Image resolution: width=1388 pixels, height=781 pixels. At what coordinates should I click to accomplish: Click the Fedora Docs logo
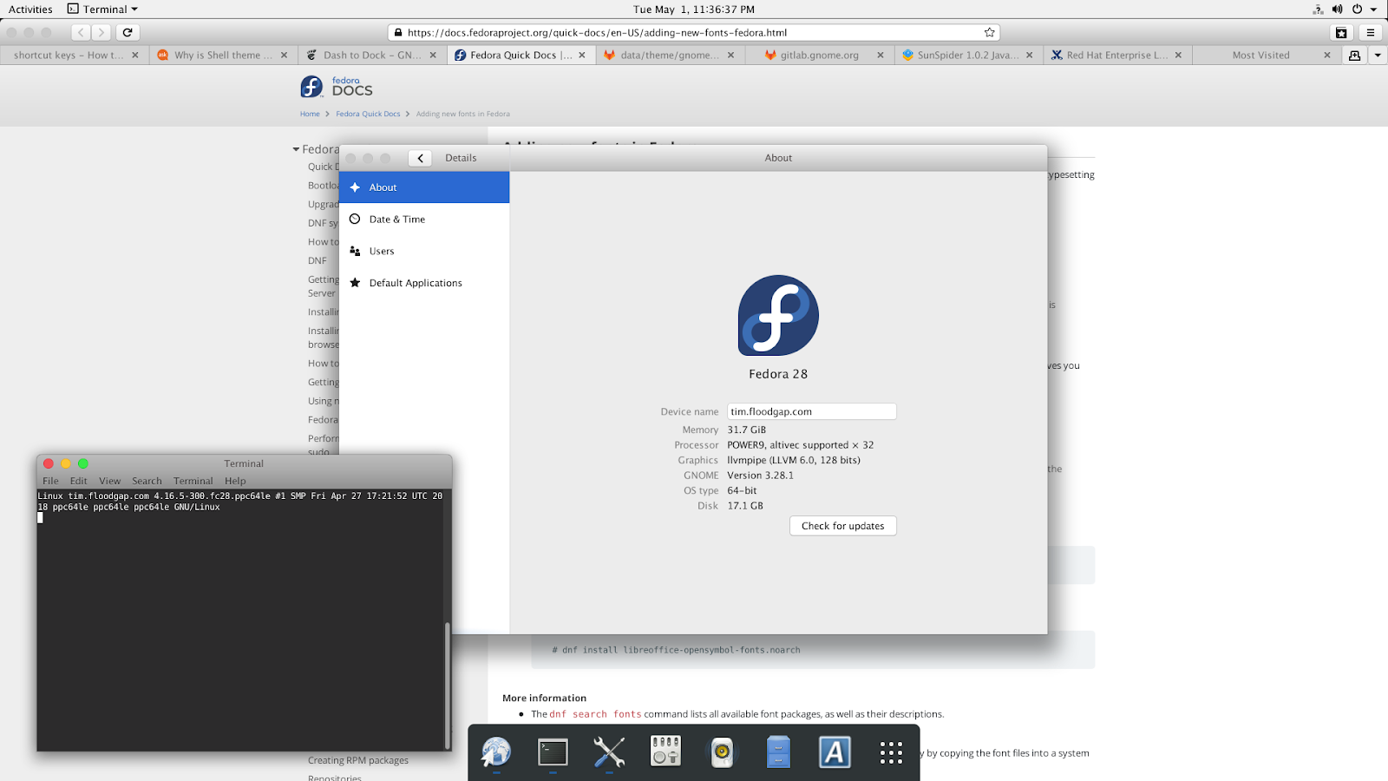coord(337,87)
